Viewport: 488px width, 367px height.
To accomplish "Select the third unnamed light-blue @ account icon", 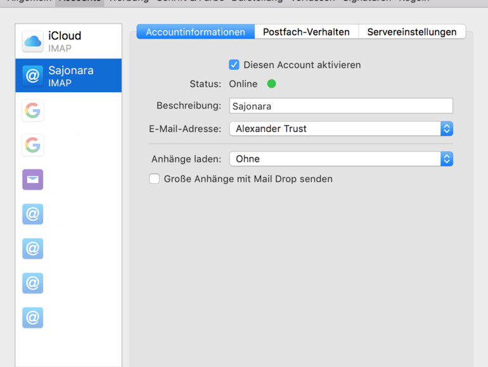I will 33,283.
